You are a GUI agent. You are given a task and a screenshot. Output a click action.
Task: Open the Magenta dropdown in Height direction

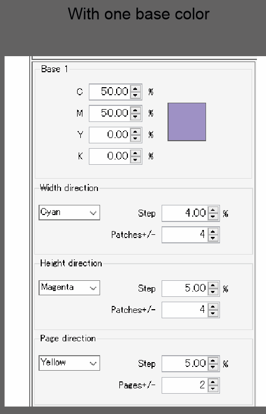[69, 288]
